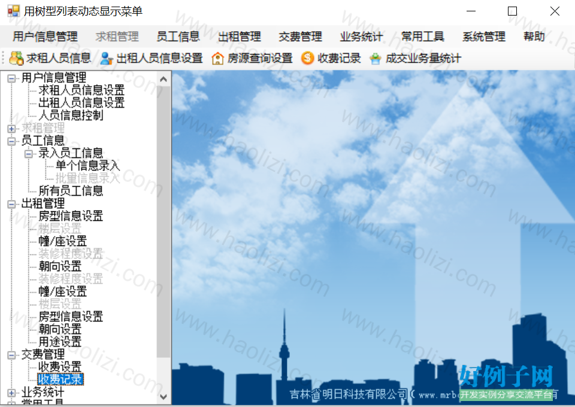Click the 成交业务量统计 toolbar icon
This screenshot has width=575, height=407.
coord(376,59)
